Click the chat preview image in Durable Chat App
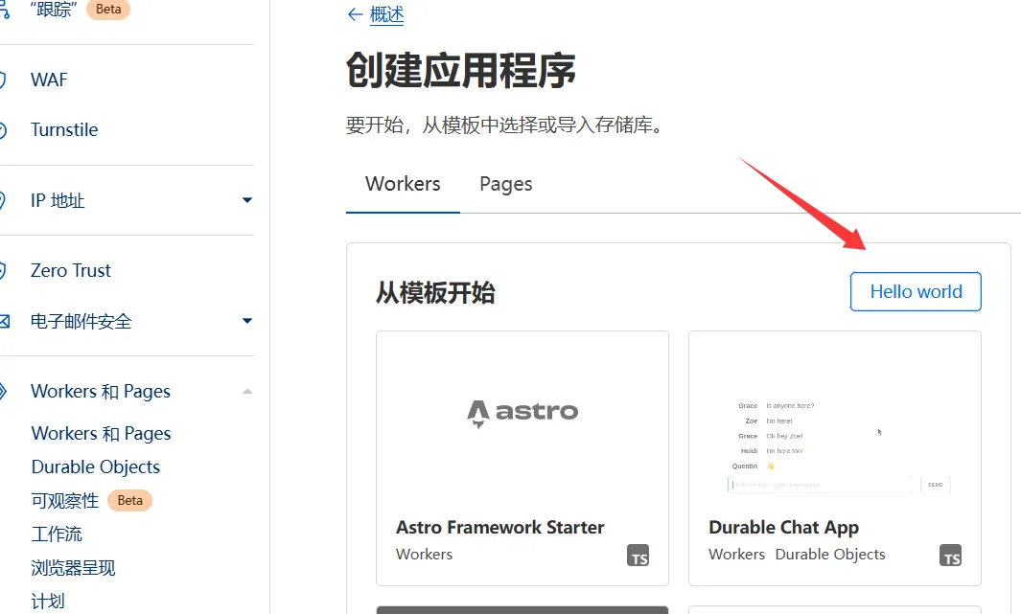This screenshot has width=1021, height=614. (x=838, y=446)
